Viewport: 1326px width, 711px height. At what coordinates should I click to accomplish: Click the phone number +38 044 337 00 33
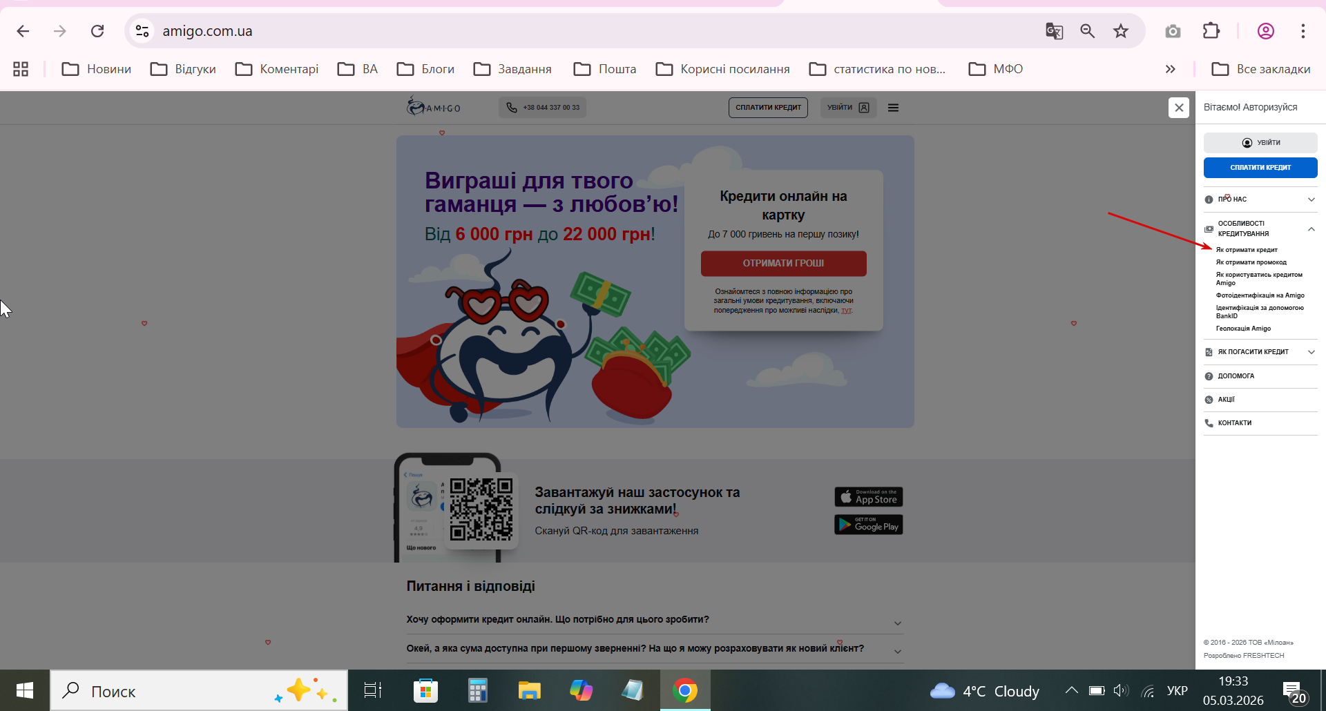click(543, 108)
